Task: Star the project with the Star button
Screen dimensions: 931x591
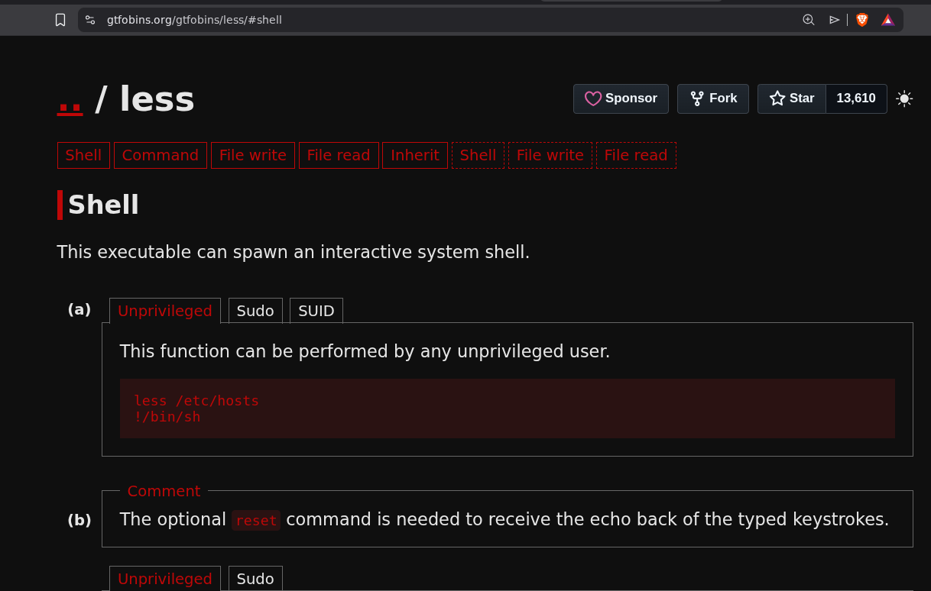Action: point(792,98)
